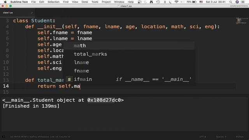Click the 'self.fname = fname' line
249x140 pixels.
(x=65, y=33)
